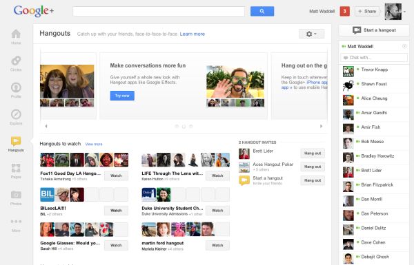This screenshot has height=265, width=414.
Task: Open Fox11 Good Day LA Hango... title
Action: click(x=70, y=173)
